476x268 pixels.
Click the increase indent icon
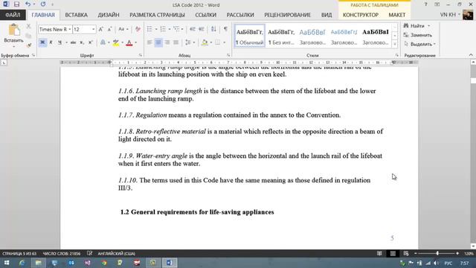click(202, 29)
